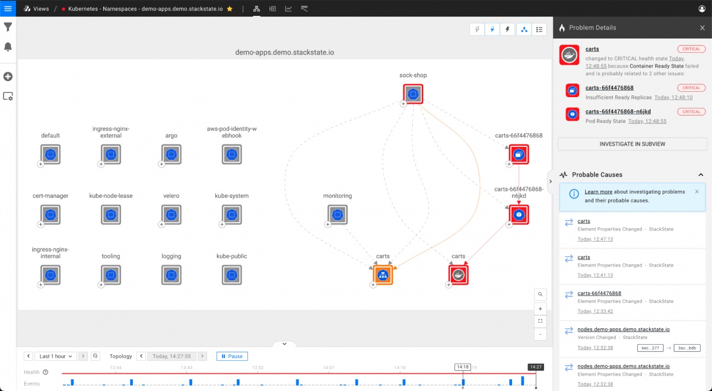Image resolution: width=712 pixels, height=391 pixels.
Task: Switch to the Metrics perspective tab
Action: 288,9
